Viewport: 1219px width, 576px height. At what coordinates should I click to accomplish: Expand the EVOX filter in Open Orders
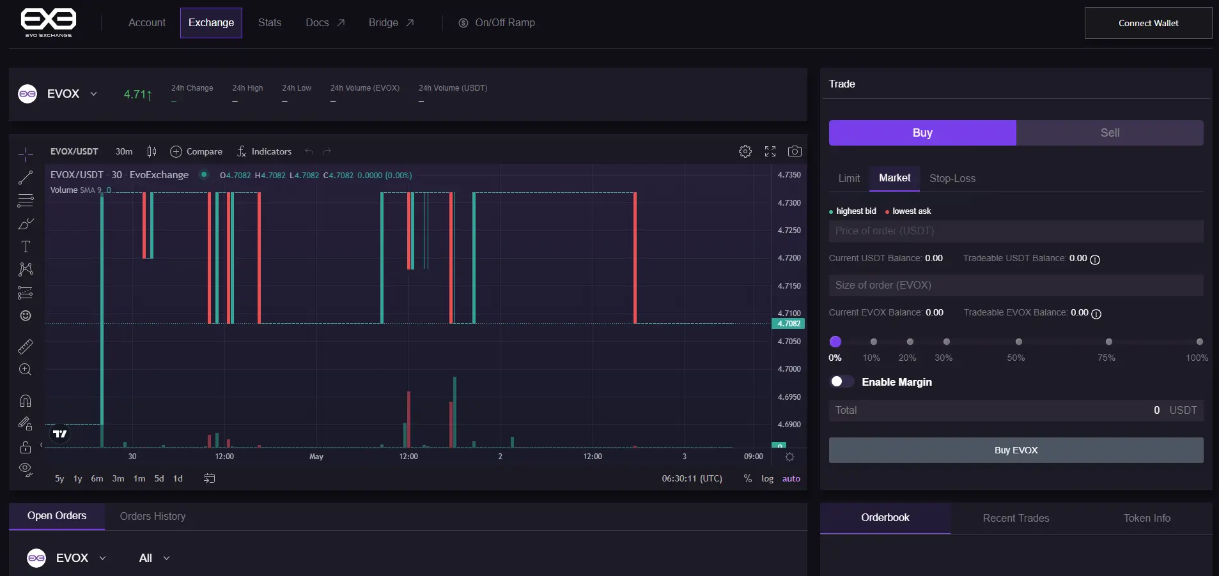pos(103,558)
